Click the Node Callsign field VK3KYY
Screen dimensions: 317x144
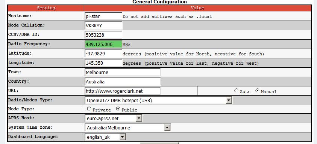(103, 25)
